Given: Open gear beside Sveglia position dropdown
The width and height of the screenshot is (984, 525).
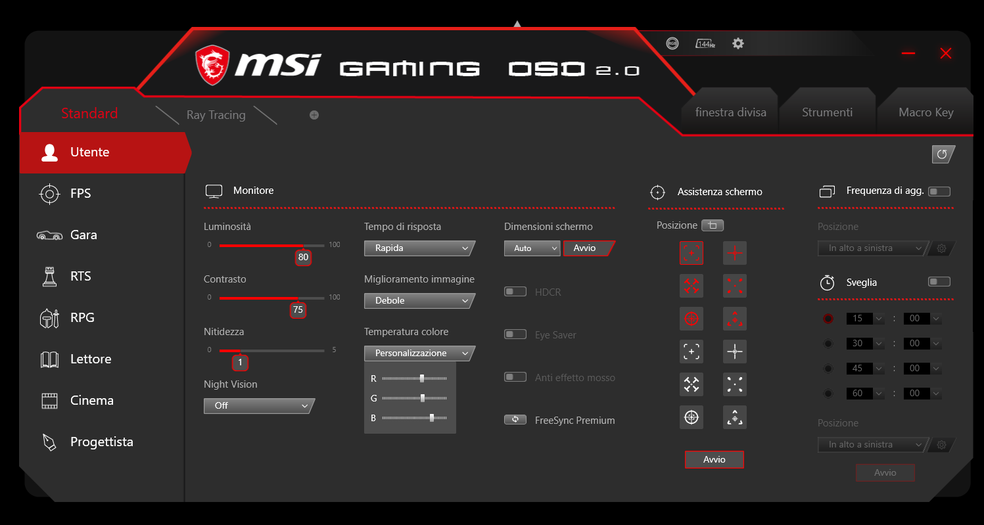Looking at the screenshot, I should [941, 445].
